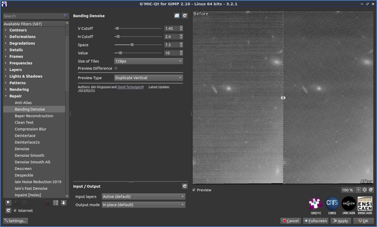Viewport: 377px width, 227px height.
Task: Click the zoom in plus icon under preview
Action: pyautogui.click(x=364, y=190)
